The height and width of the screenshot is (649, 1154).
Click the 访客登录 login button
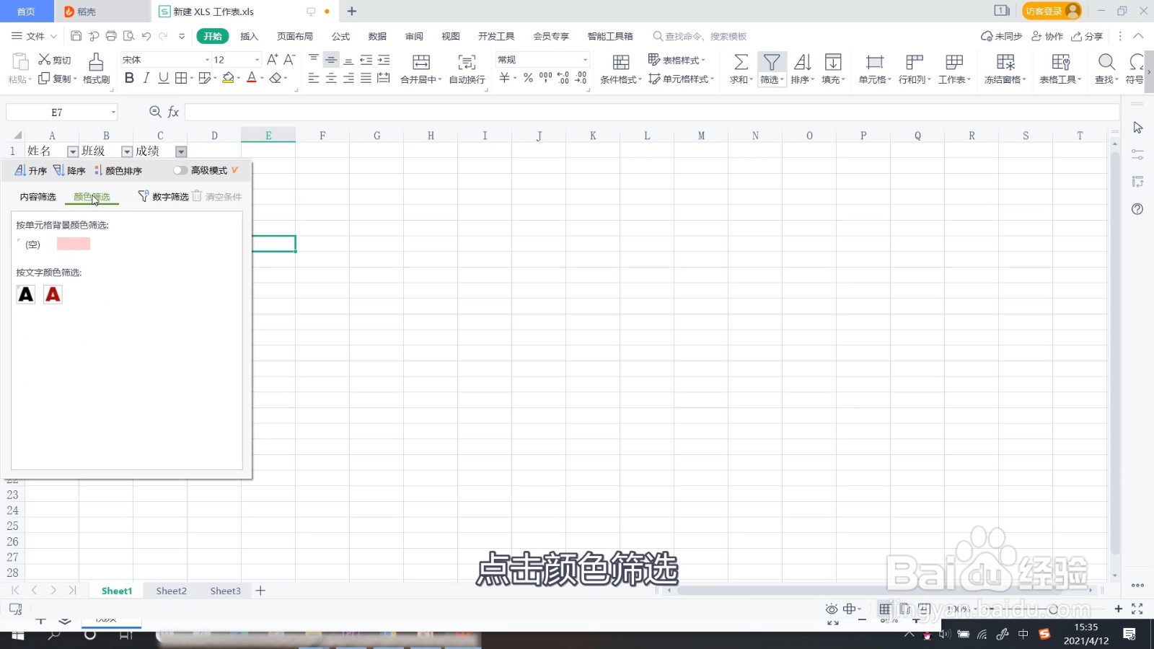(x=1052, y=11)
